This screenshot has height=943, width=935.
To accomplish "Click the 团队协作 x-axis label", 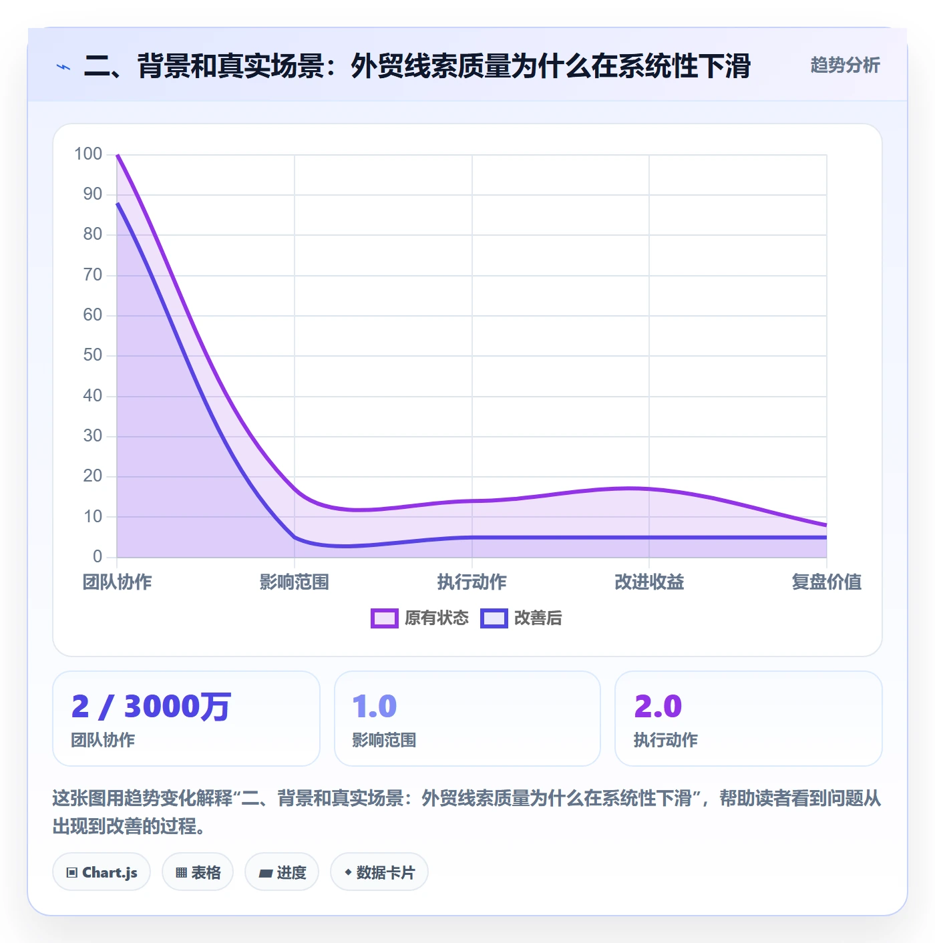I will pyautogui.click(x=117, y=582).
